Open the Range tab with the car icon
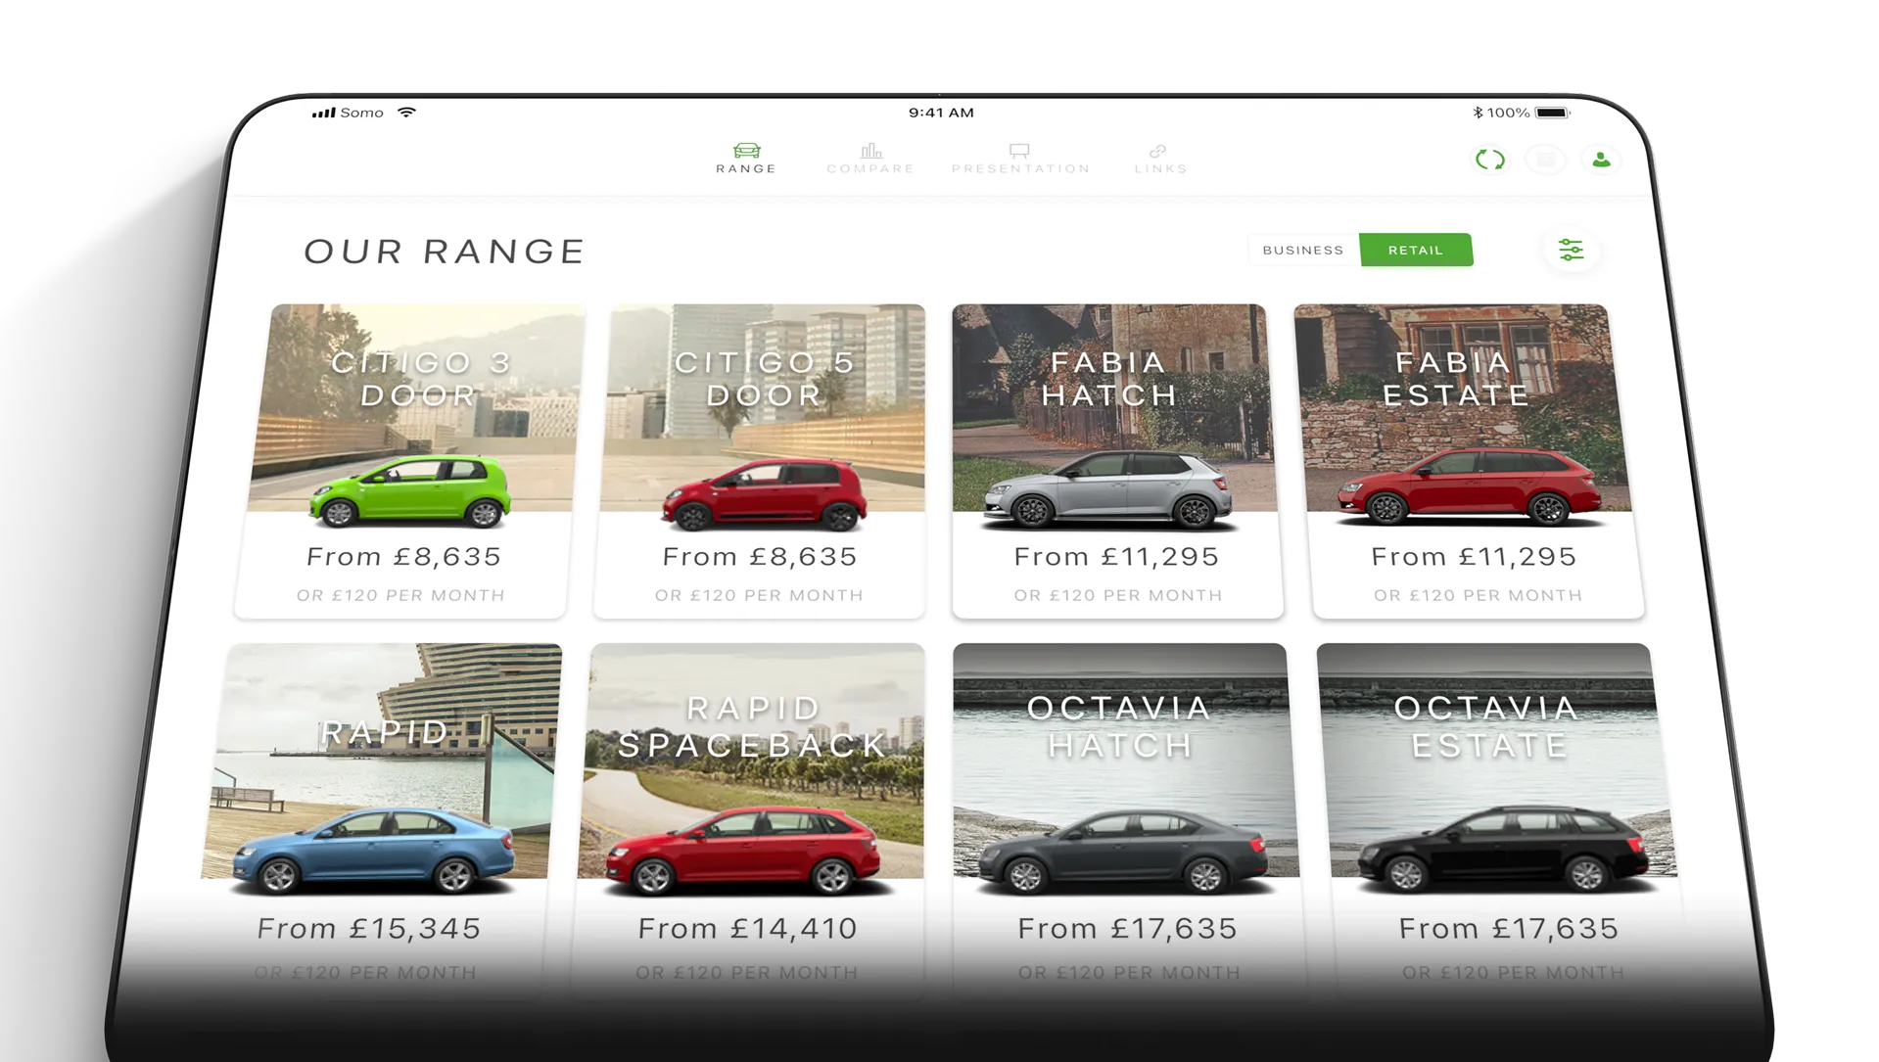 point(746,159)
